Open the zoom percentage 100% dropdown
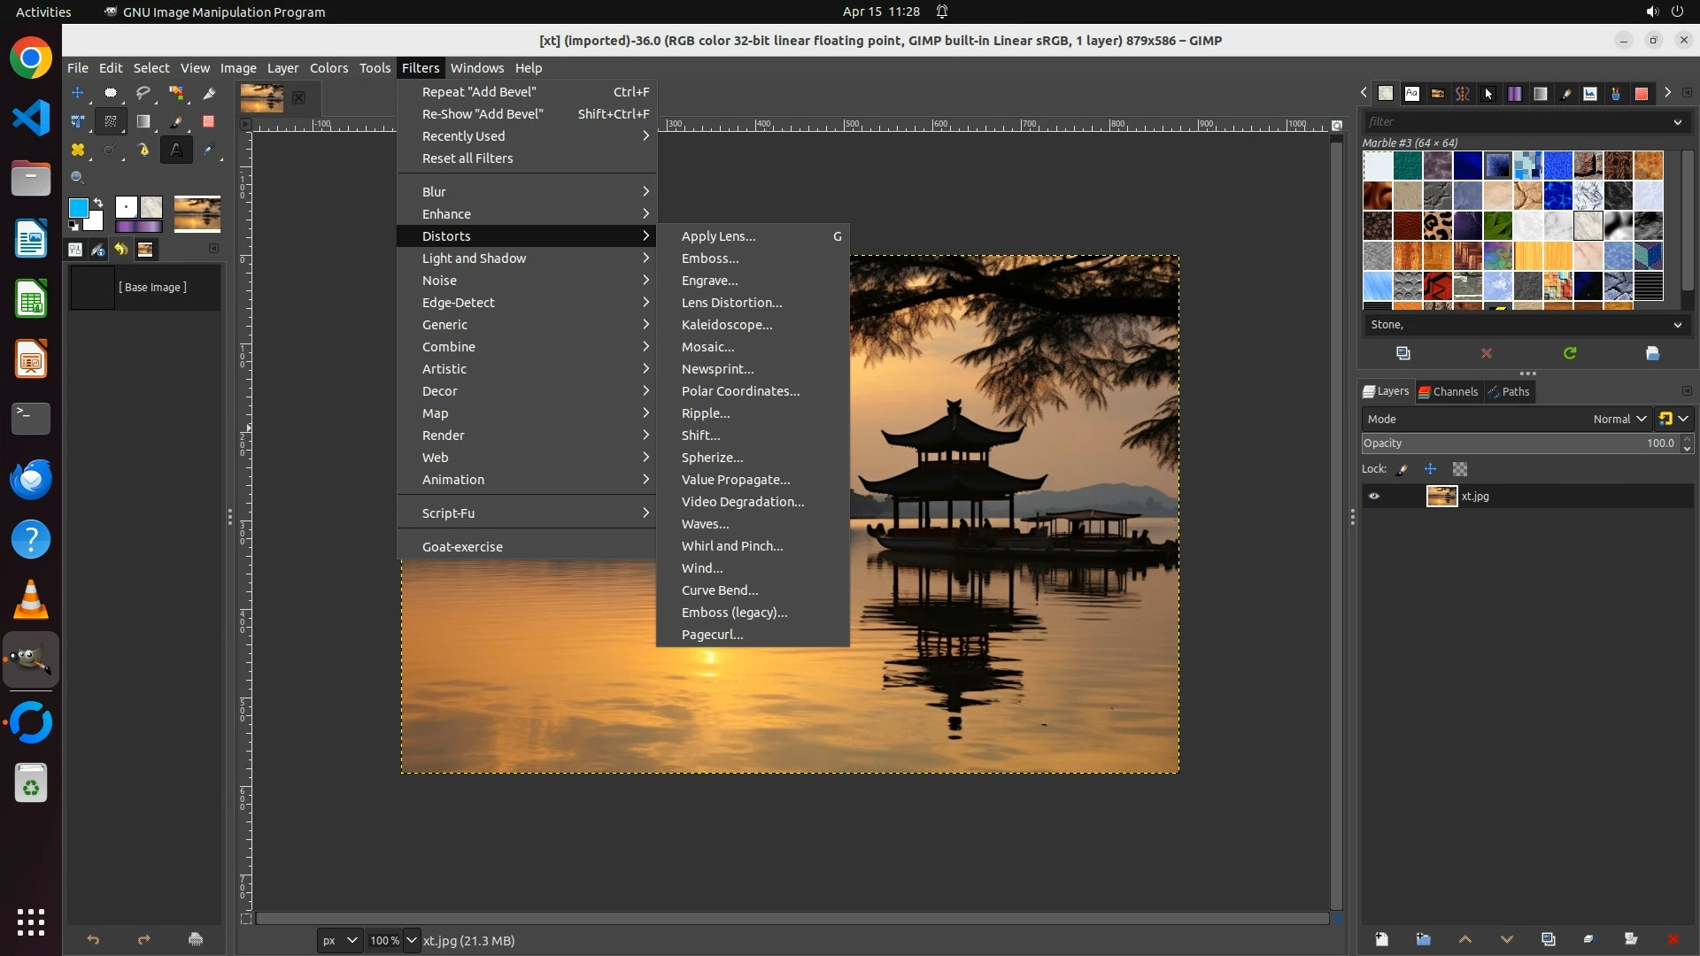 [x=412, y=940]
